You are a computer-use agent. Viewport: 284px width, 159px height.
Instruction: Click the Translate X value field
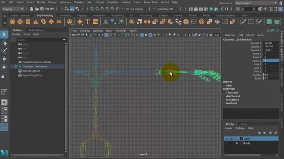tap(271, 43)
